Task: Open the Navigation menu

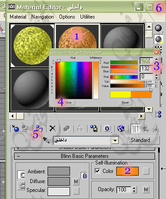Action: click(43, 17)
